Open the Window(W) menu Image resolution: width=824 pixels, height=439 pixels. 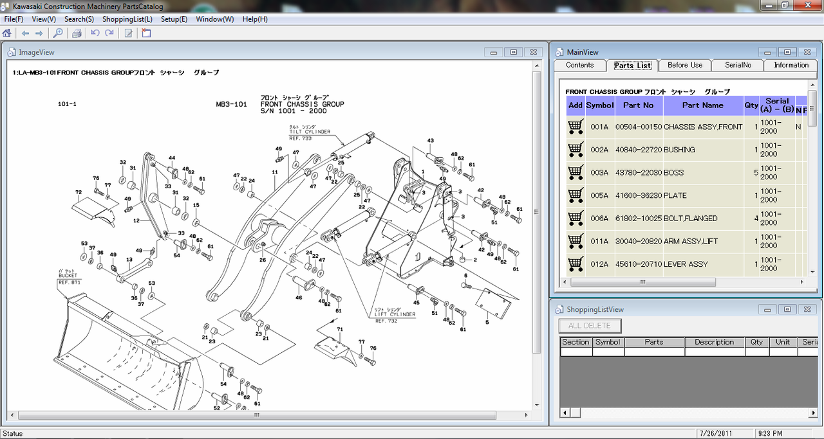click(x=215, y=19)
